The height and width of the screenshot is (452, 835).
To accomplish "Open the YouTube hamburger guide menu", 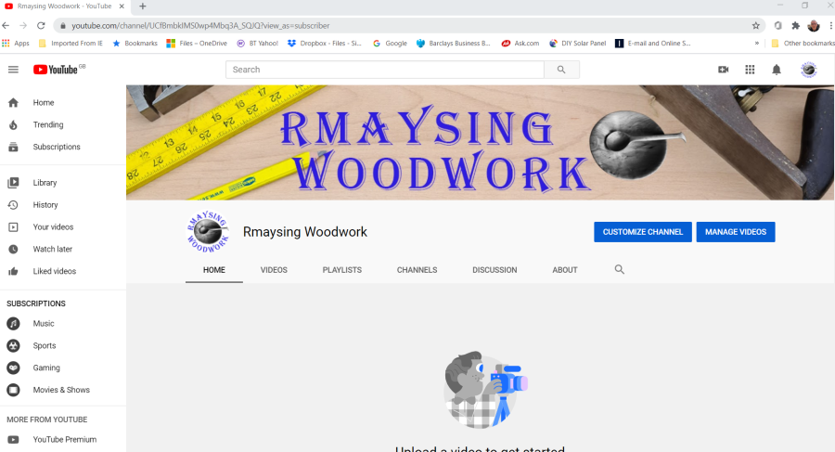I will (x=13, y=70).
